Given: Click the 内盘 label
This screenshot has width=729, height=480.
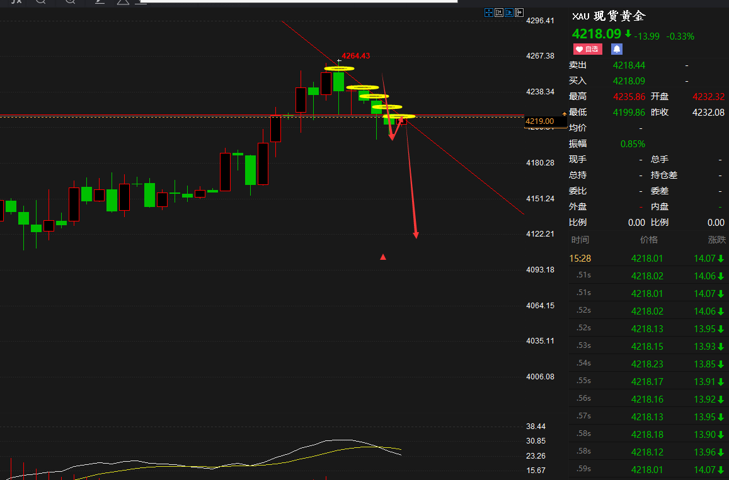Looking at the screenshot, I should 660,206.
